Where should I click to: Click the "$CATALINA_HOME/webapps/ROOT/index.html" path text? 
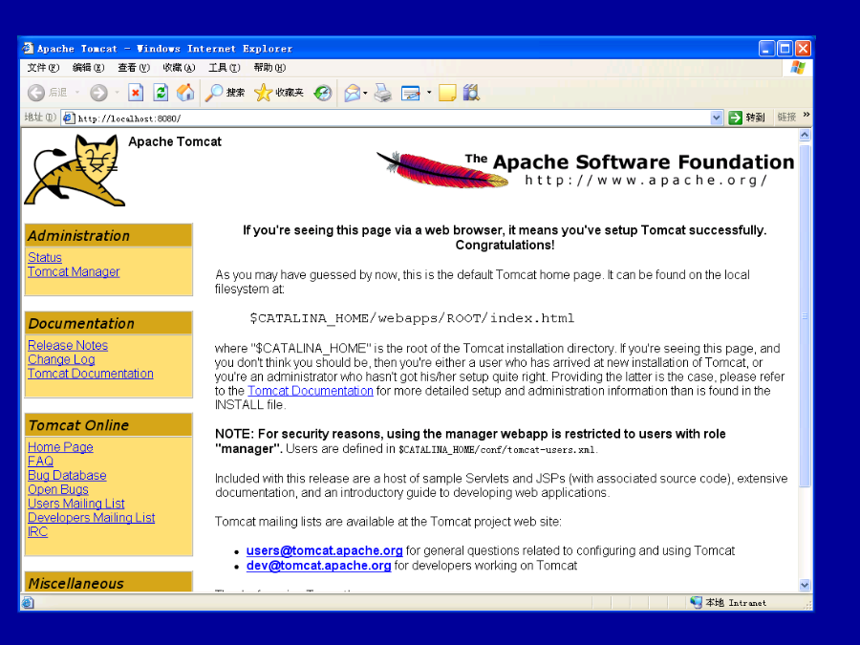coord(412,318)
